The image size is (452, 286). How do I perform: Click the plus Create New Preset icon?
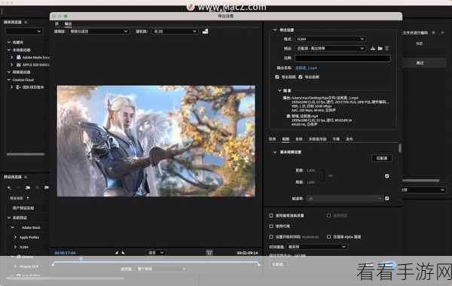point(9,188)
